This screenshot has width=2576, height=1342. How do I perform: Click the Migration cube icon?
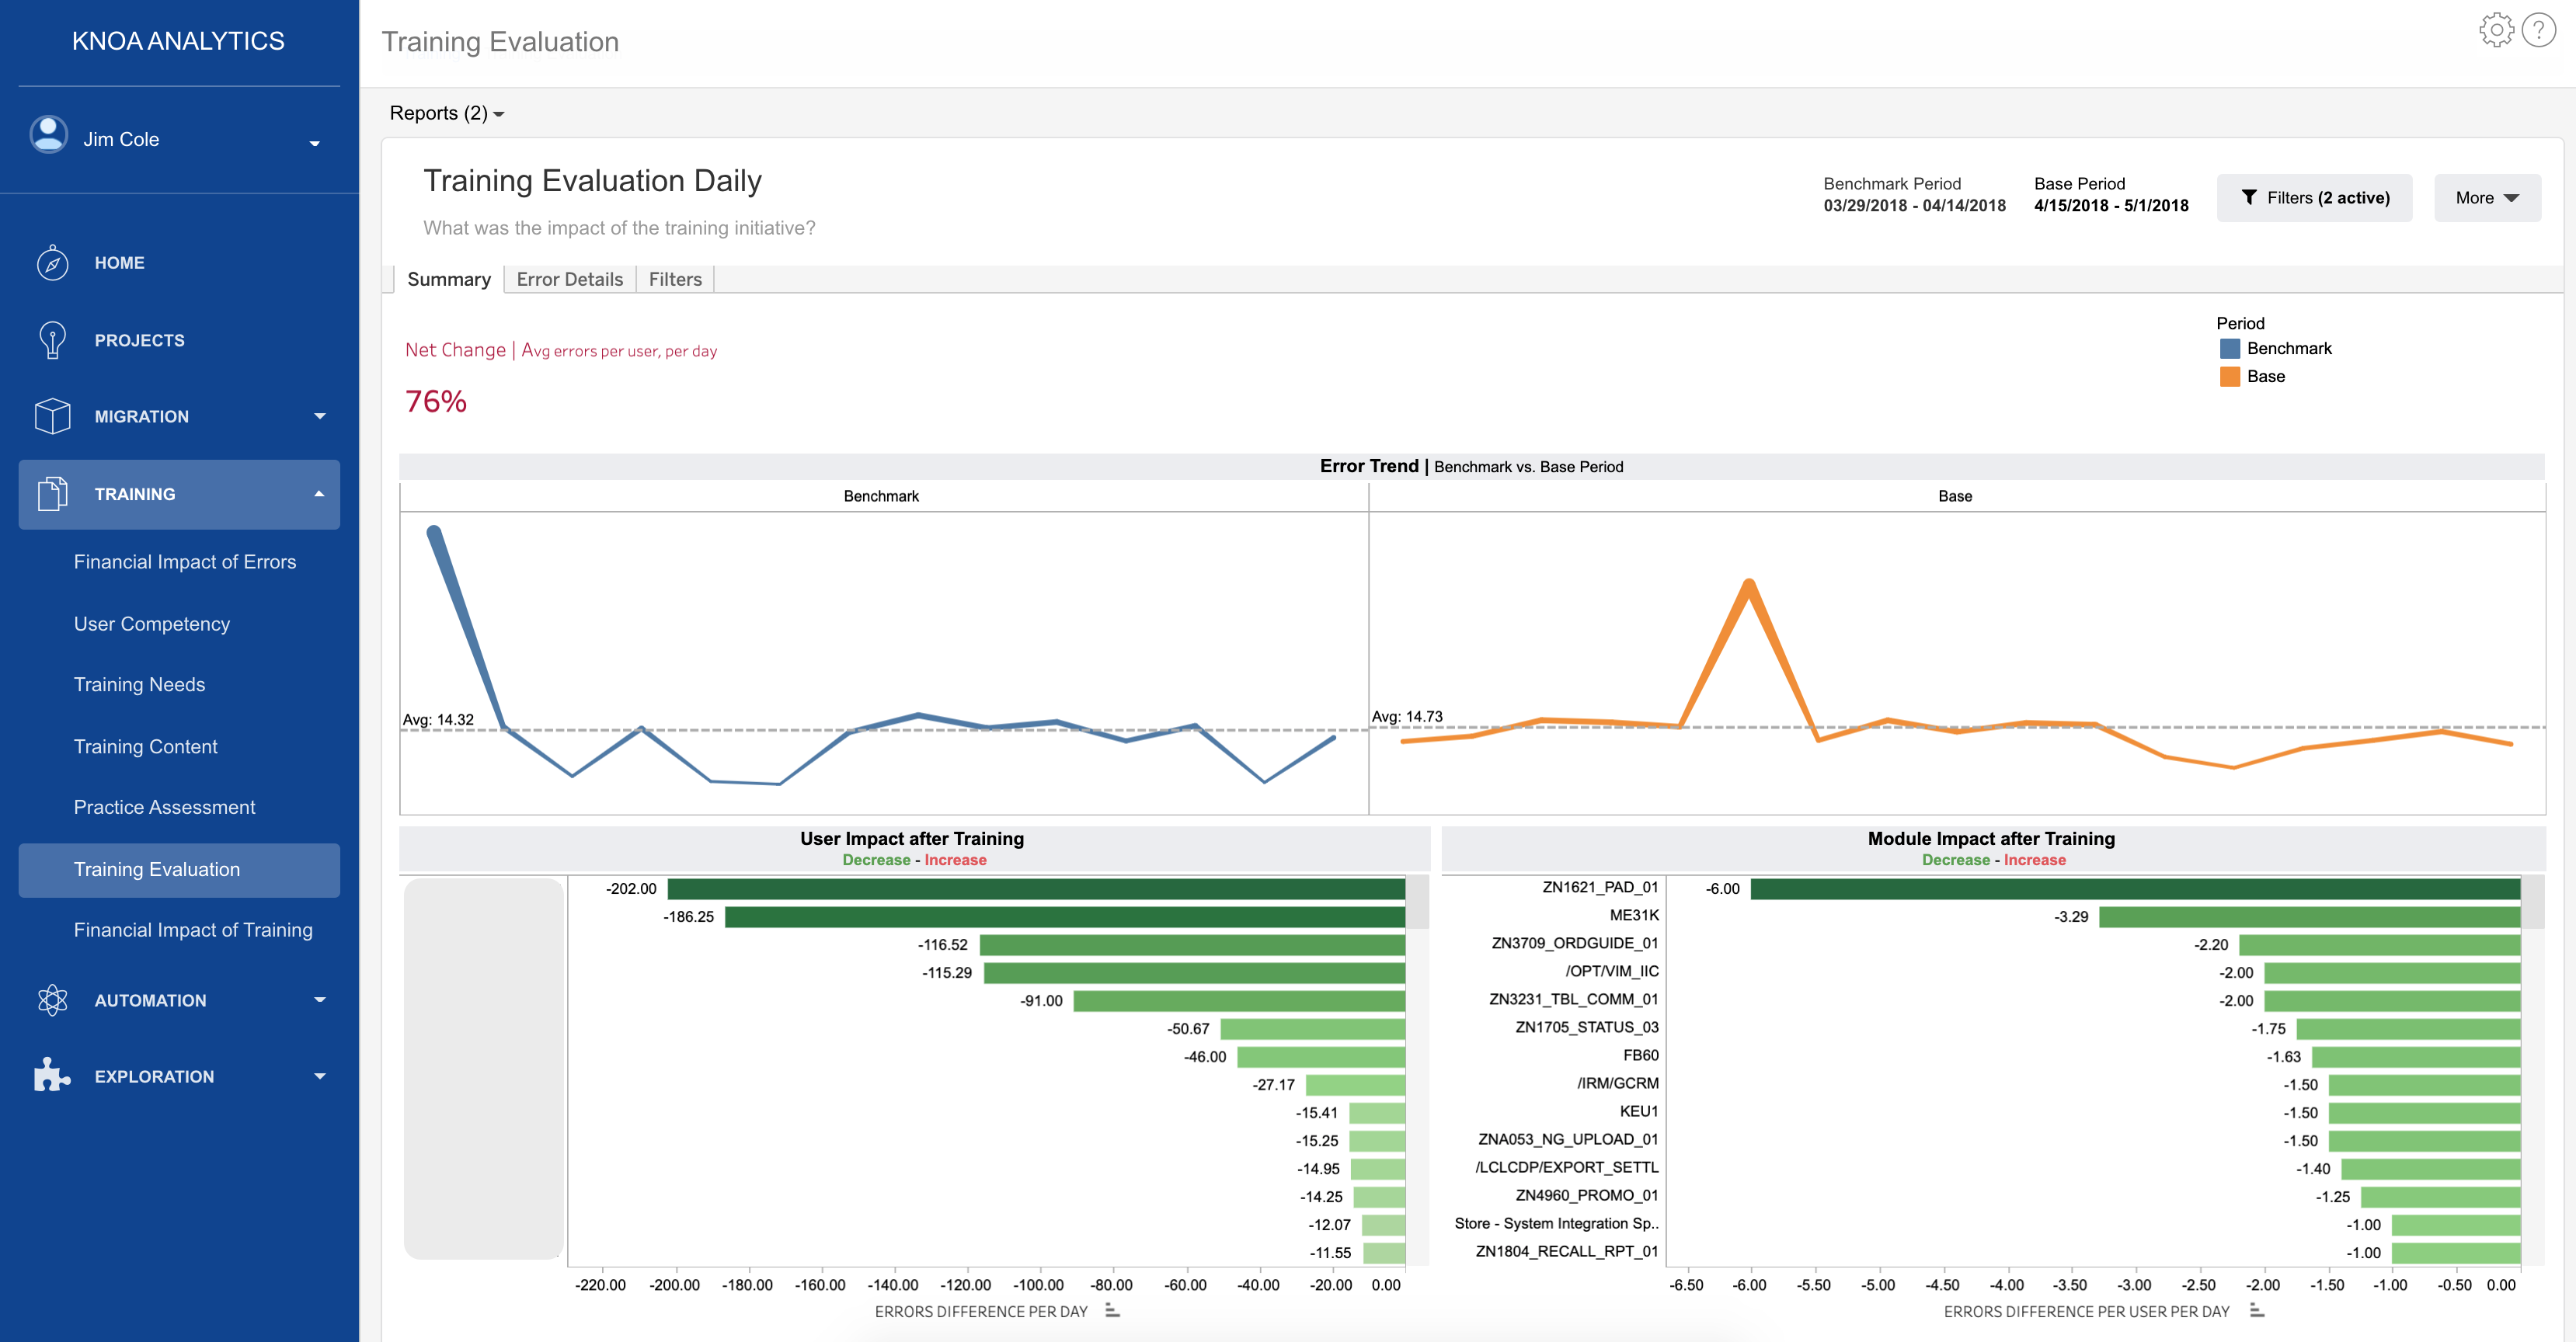tap(52, 416)
